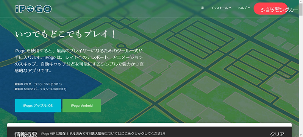The image size is (303, 137).
Task: Click the いつでもどこでもプレイ！ heading
Action: [66, 34]
